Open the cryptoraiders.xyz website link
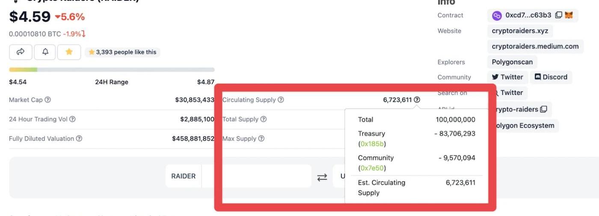 (x=520, y=31)
